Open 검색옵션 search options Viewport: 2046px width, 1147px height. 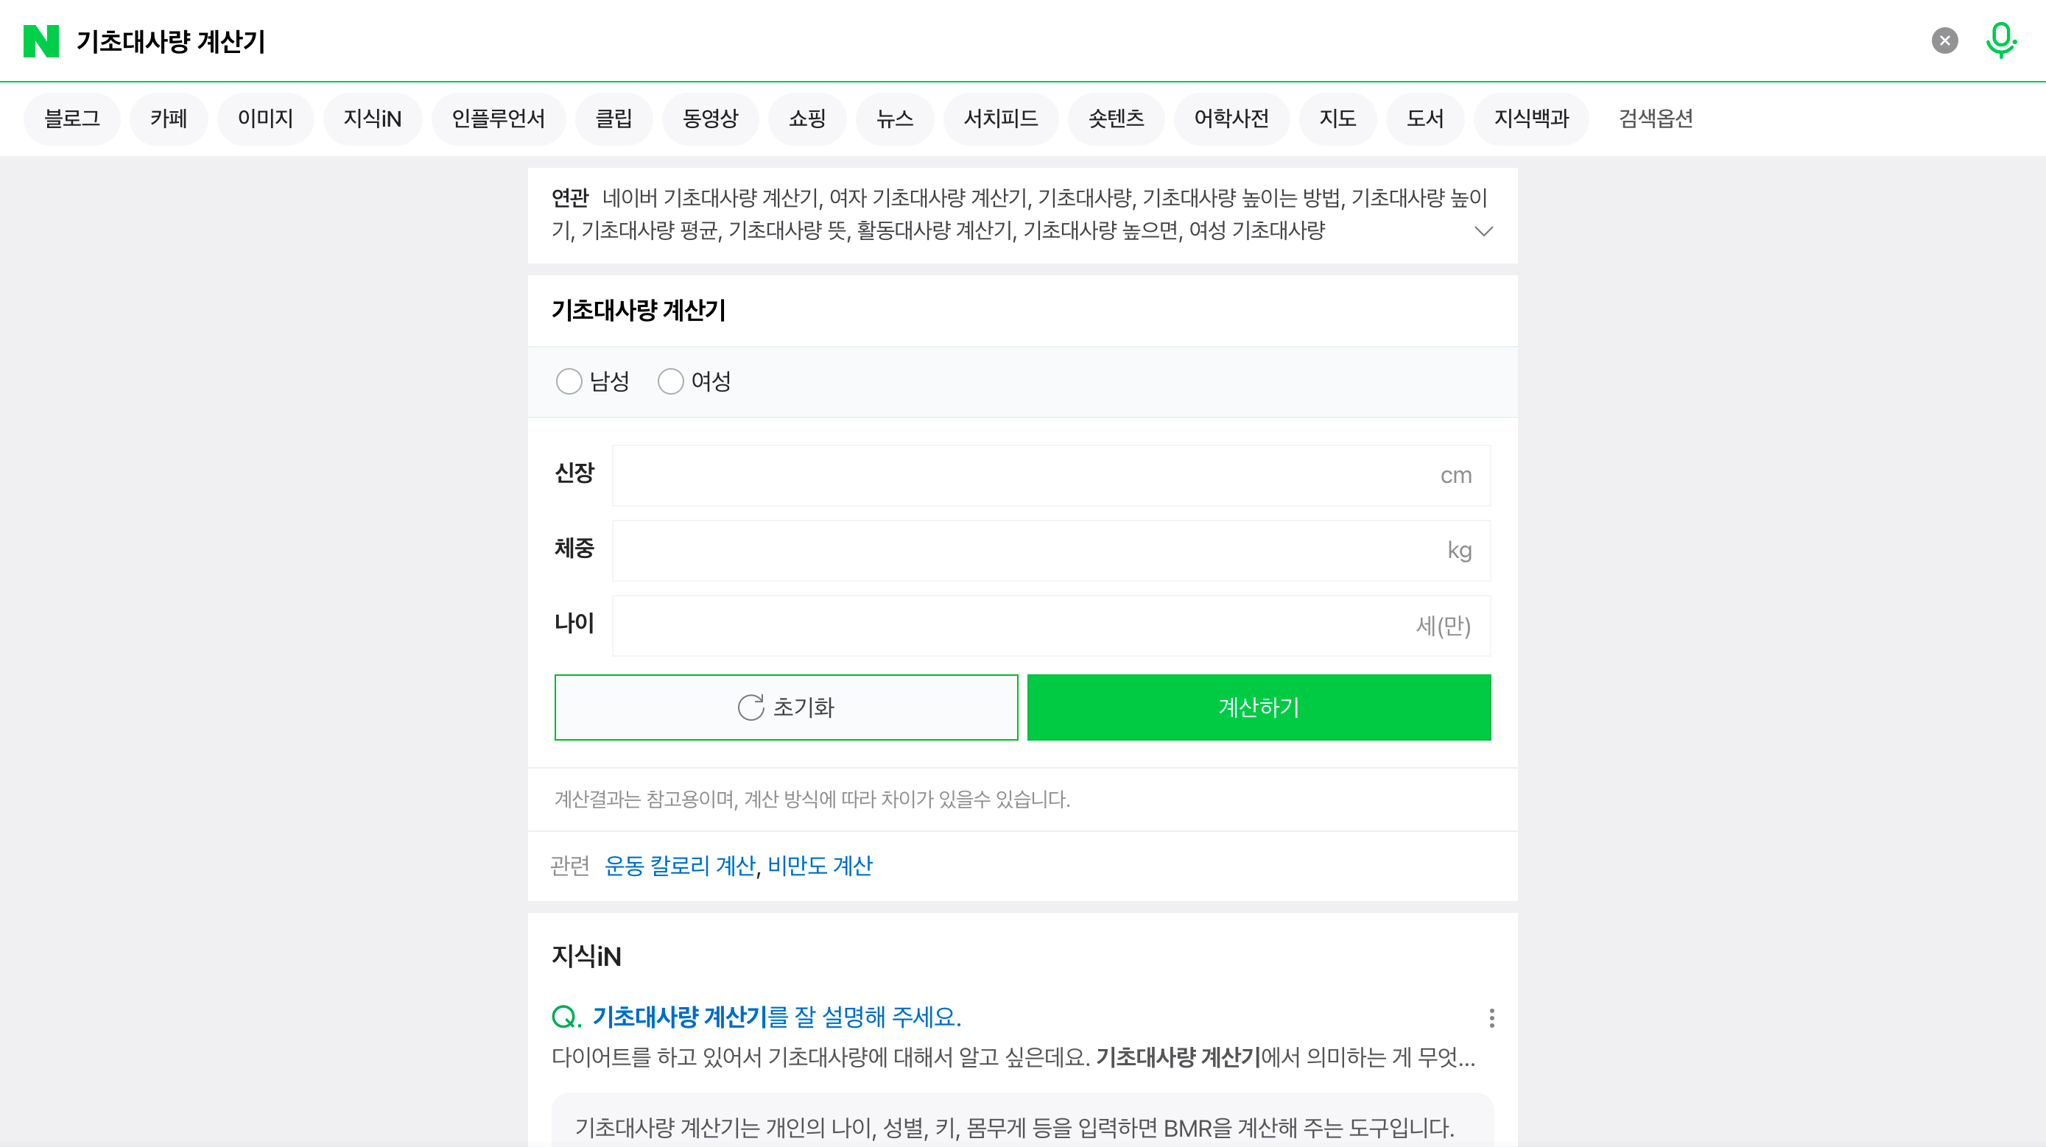[x=1655, y=119]
